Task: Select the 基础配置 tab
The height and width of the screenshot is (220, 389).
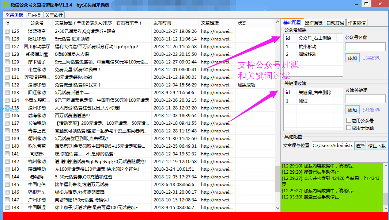Action: [x=292, y=23]
